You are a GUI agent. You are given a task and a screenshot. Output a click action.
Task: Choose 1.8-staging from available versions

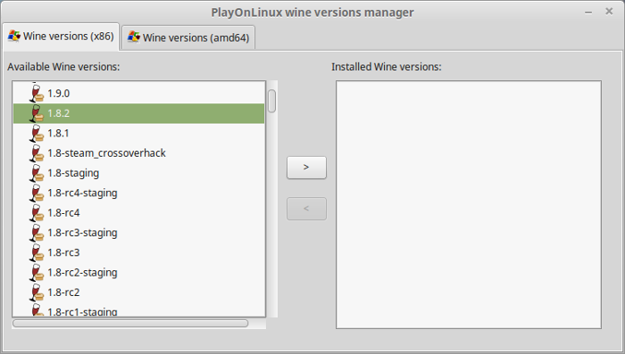[x=138, y=173]
